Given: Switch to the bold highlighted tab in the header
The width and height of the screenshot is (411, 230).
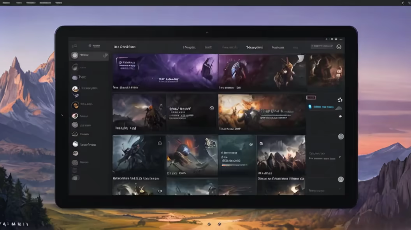Looking at the screenshot, I should coord(254,47).
